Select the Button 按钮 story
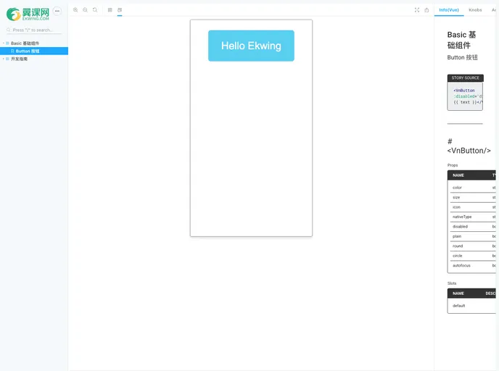This screenshot has height=371, width=499. tap(28, 51)
